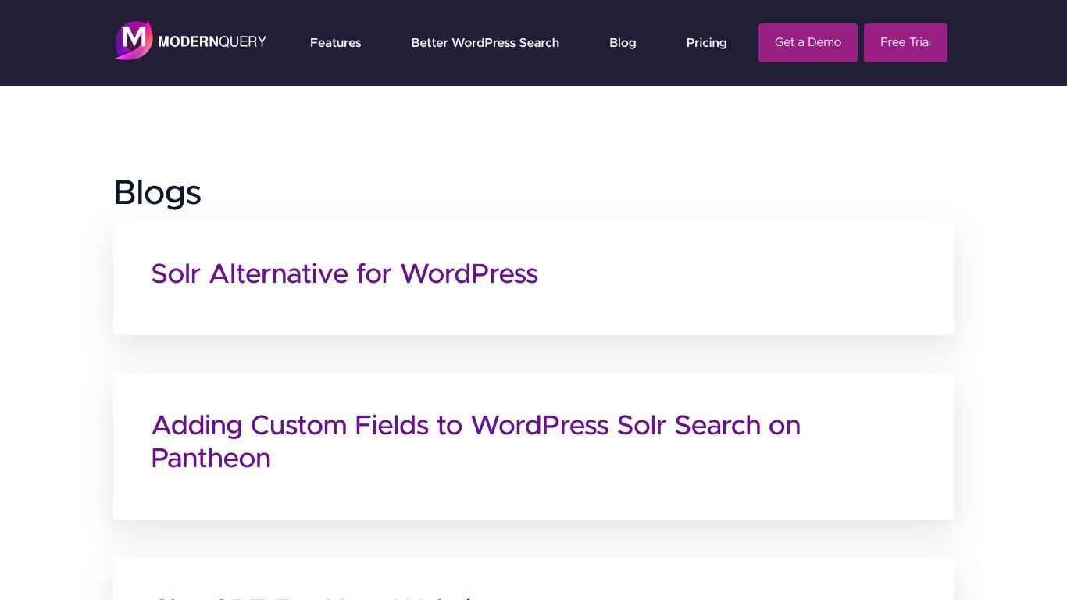Open the Features menu item
The height and width of the screenshot is (600, 1067).
pos(335,43)
